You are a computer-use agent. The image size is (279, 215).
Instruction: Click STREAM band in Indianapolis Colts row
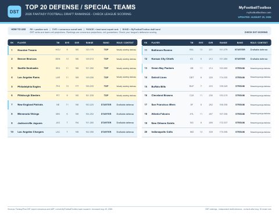[240, 132]
